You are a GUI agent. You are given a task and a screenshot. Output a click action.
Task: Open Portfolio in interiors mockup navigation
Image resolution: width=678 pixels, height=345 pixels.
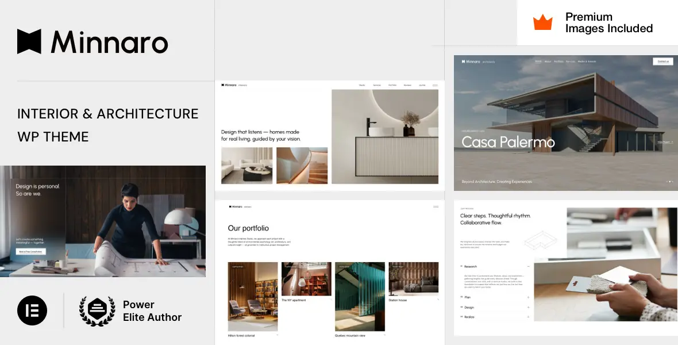click(392, 85)
